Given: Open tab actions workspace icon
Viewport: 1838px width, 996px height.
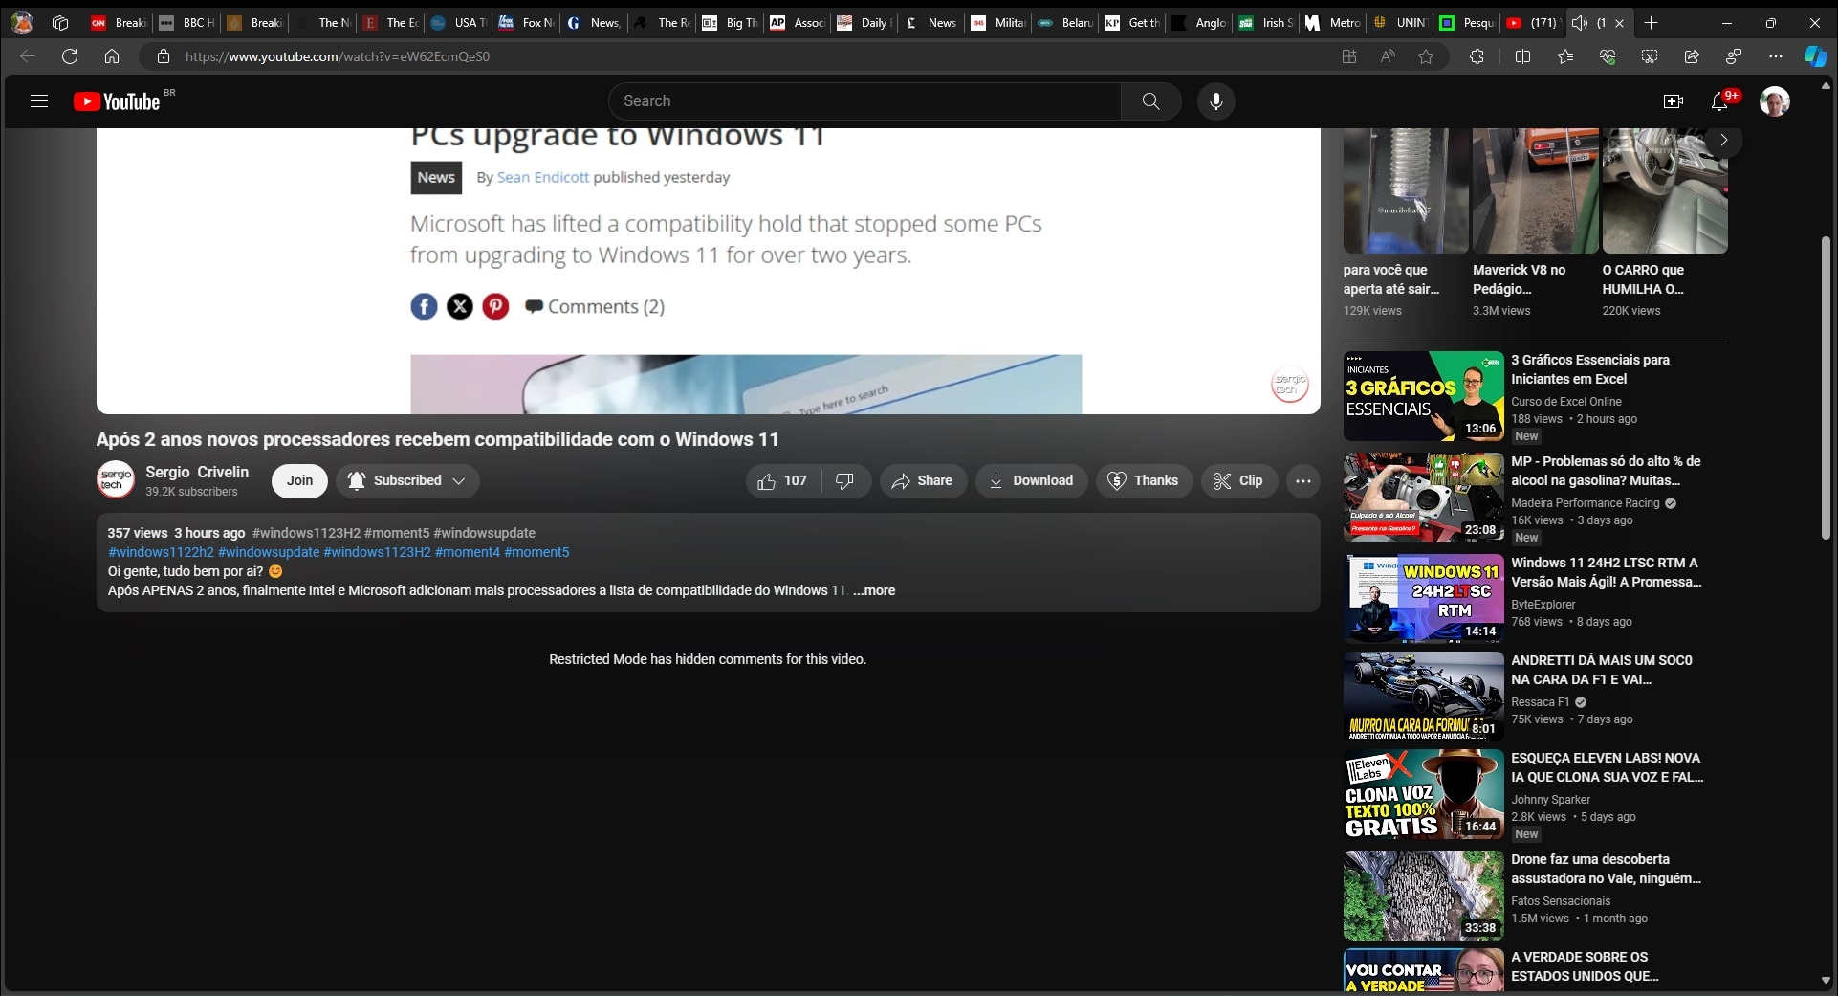Looking at the screenshot, I should [60, 22].
